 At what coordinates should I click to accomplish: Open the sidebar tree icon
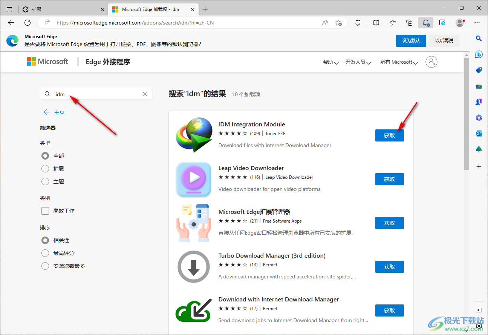tap(479, 149)
